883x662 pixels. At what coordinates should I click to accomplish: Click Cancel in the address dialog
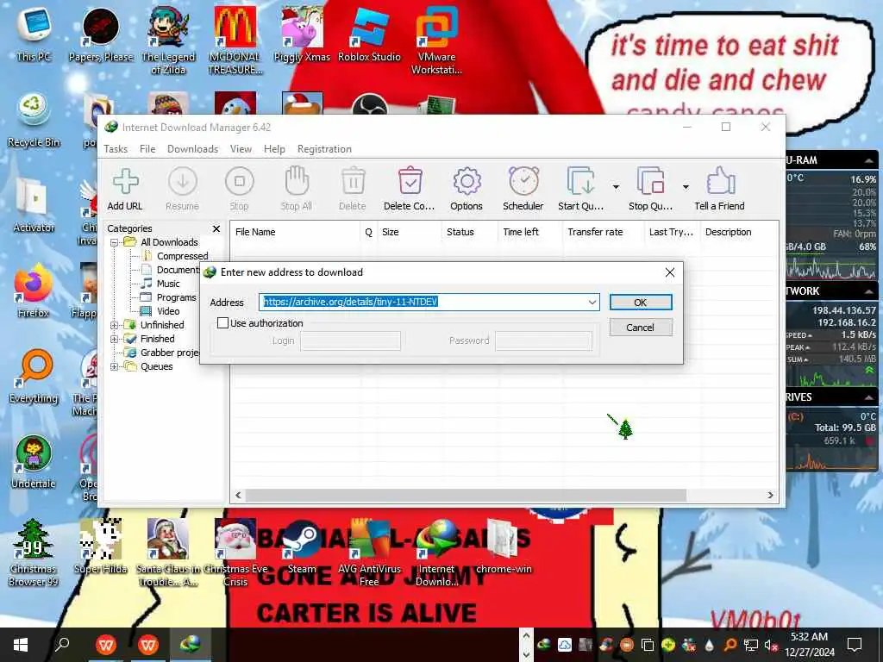pos(641,328)
